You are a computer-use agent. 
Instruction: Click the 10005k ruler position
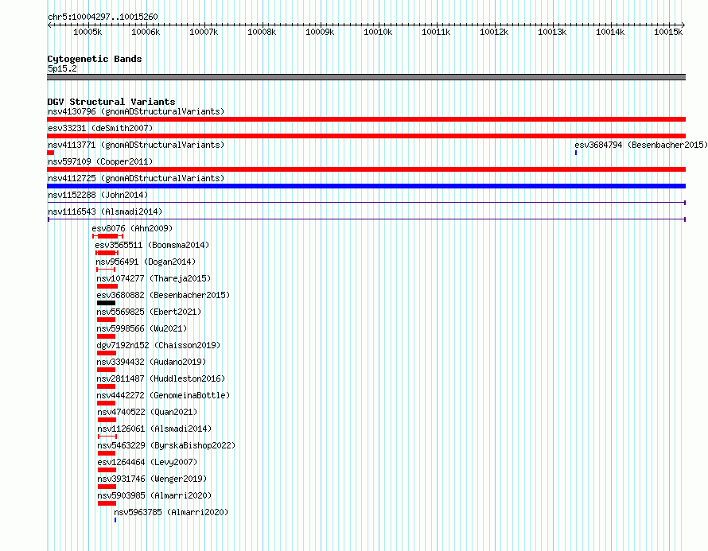click(x=88, y=32)
